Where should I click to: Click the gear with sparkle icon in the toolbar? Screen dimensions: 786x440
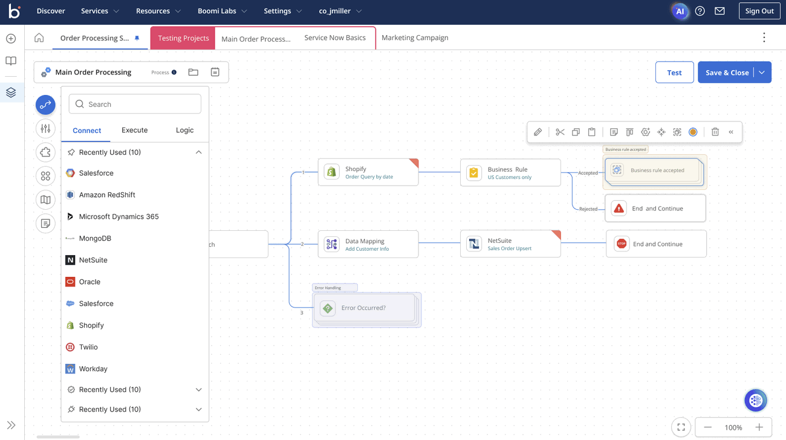coord(646,132)
